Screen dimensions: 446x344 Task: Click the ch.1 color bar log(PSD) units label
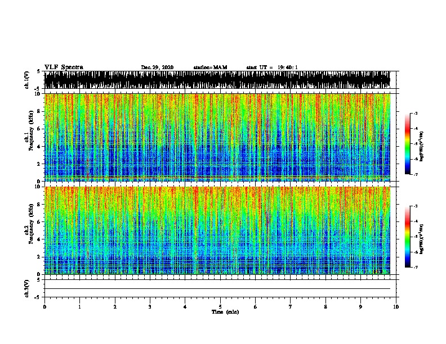(x=422, y=147)
